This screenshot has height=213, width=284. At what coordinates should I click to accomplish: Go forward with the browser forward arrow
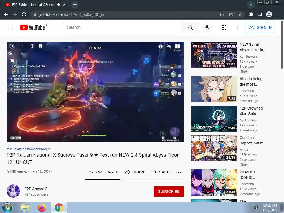click(x=15, y=14)
